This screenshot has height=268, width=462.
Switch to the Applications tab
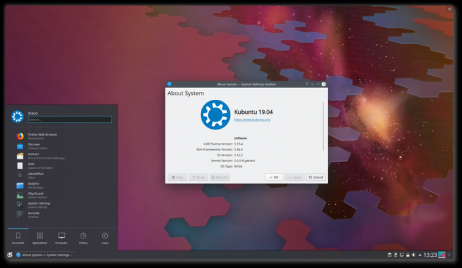[x=40, y=238]
